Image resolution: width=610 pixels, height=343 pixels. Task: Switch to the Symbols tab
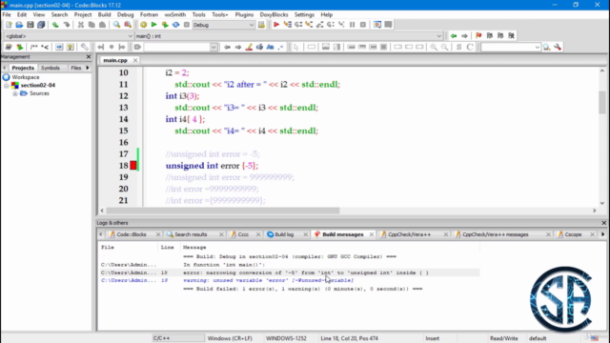pyautogui.click(x=51, y=68)
